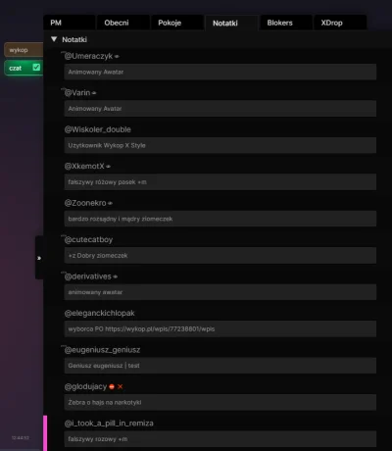
Task: Click the wykop button in sidebar
Action: (x=24, y=50)
